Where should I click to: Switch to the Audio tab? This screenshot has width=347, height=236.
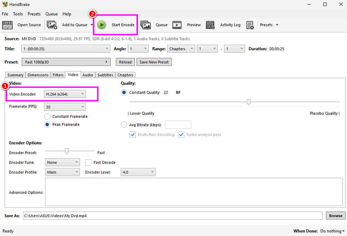pyautogui.click(x=88, y=75)
